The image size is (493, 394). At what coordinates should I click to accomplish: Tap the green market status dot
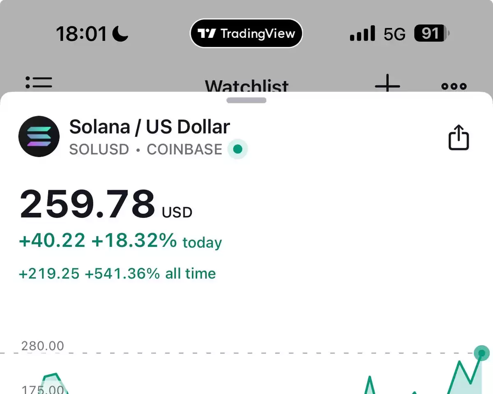click(x=237, y=149)
